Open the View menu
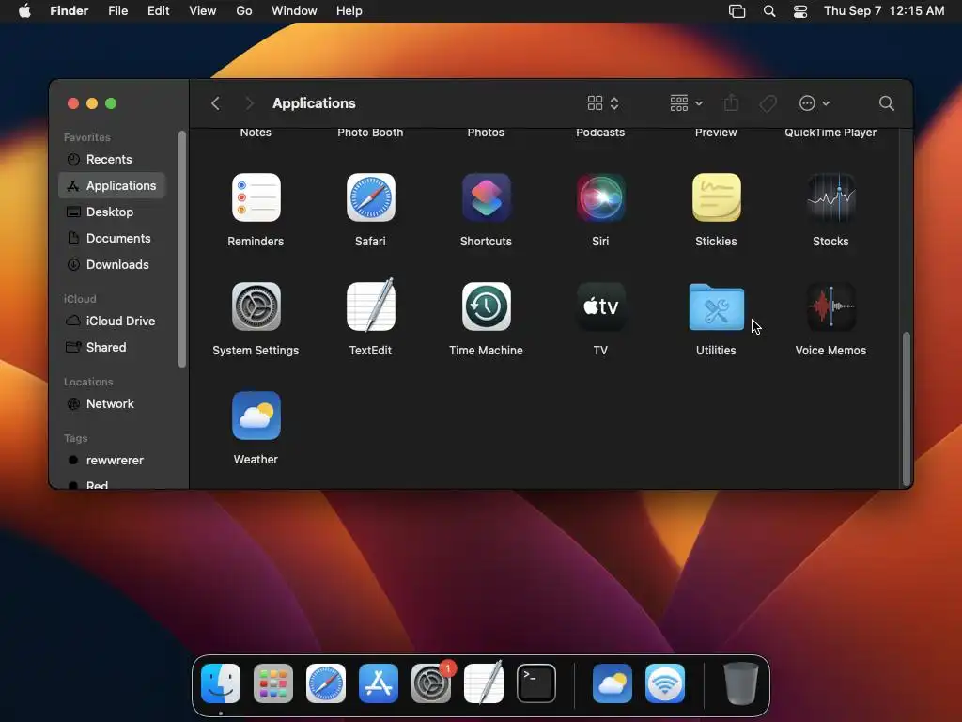The height and width of the screenshot is (722, 962). click(203, 11)
